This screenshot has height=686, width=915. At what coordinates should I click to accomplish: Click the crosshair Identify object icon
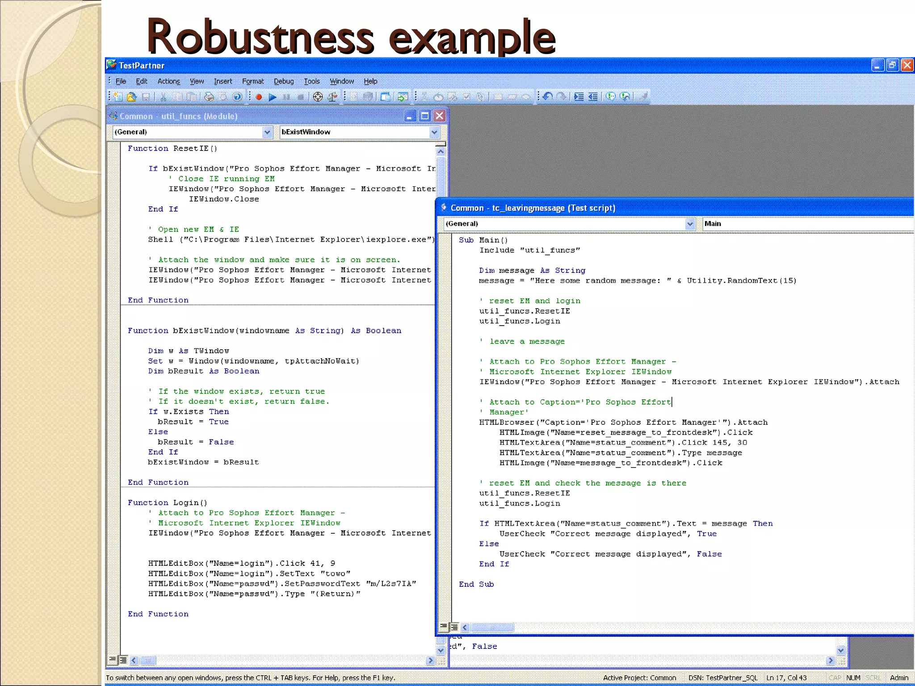point(318,97)
